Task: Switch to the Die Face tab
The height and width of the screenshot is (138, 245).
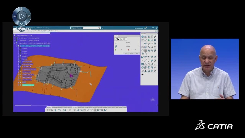Action: pos(75,107)
